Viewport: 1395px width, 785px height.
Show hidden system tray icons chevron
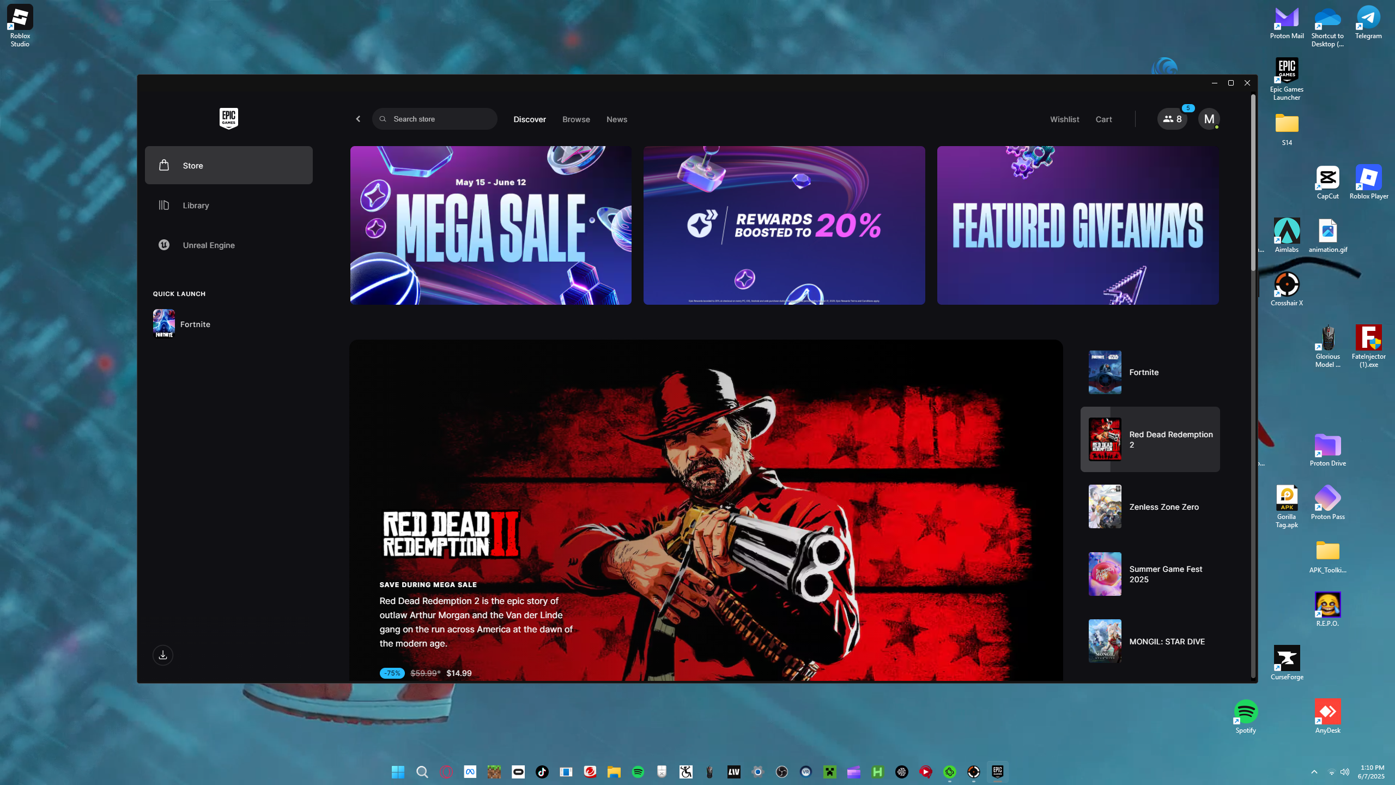(1314, 772)
